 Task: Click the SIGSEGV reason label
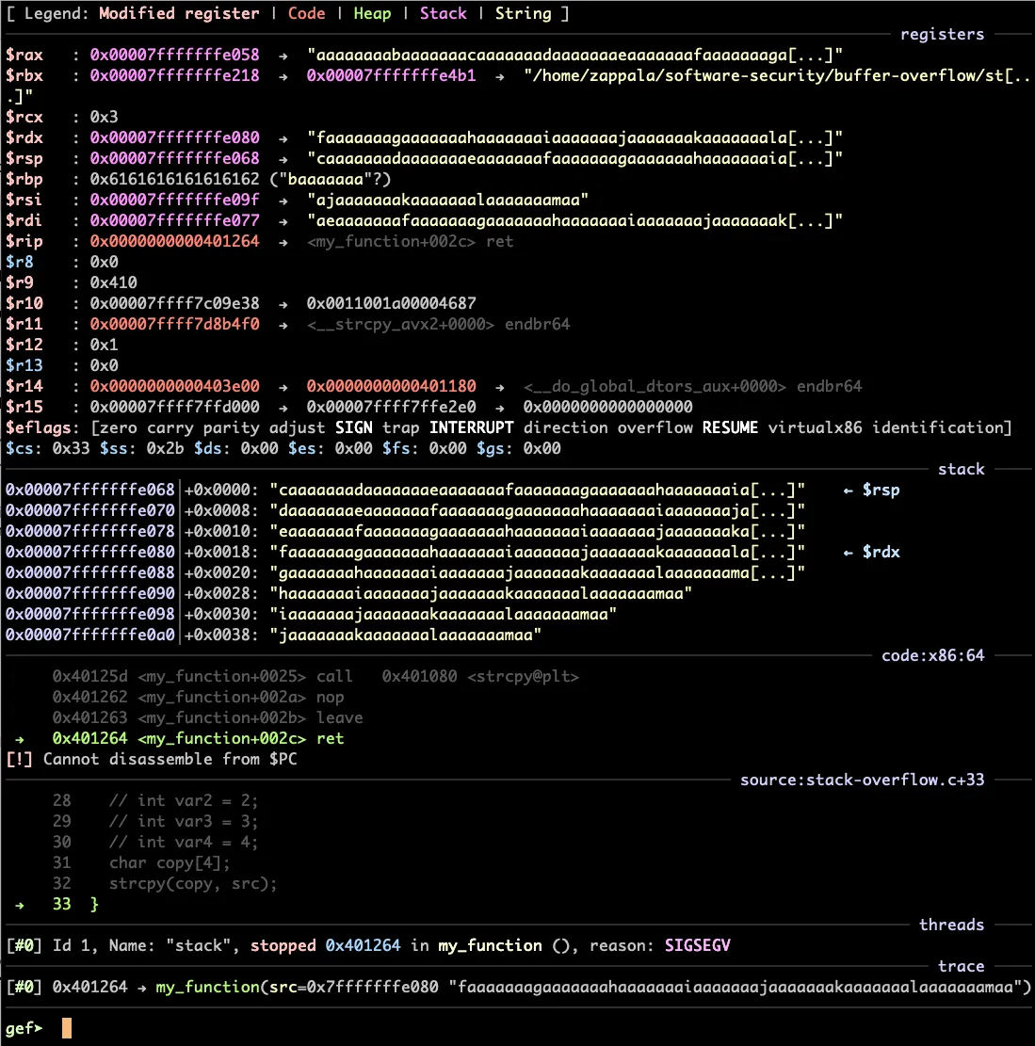point(697,944)
